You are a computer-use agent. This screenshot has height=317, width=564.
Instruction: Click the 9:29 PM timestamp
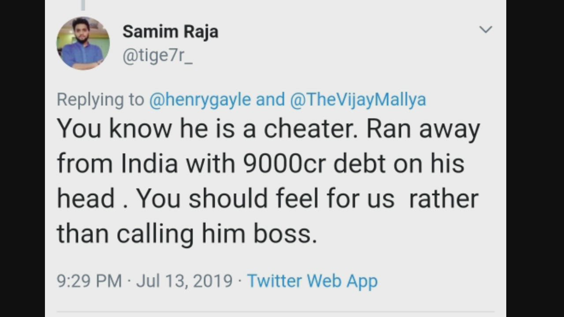tap(89, 280)
